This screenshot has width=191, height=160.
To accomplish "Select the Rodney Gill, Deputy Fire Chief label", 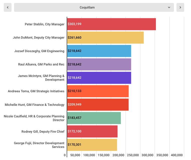I will [43, 132].
